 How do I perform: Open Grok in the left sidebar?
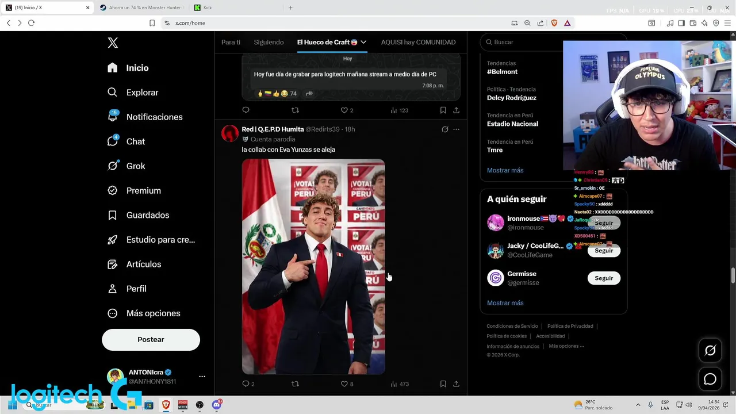pos(126,166)
